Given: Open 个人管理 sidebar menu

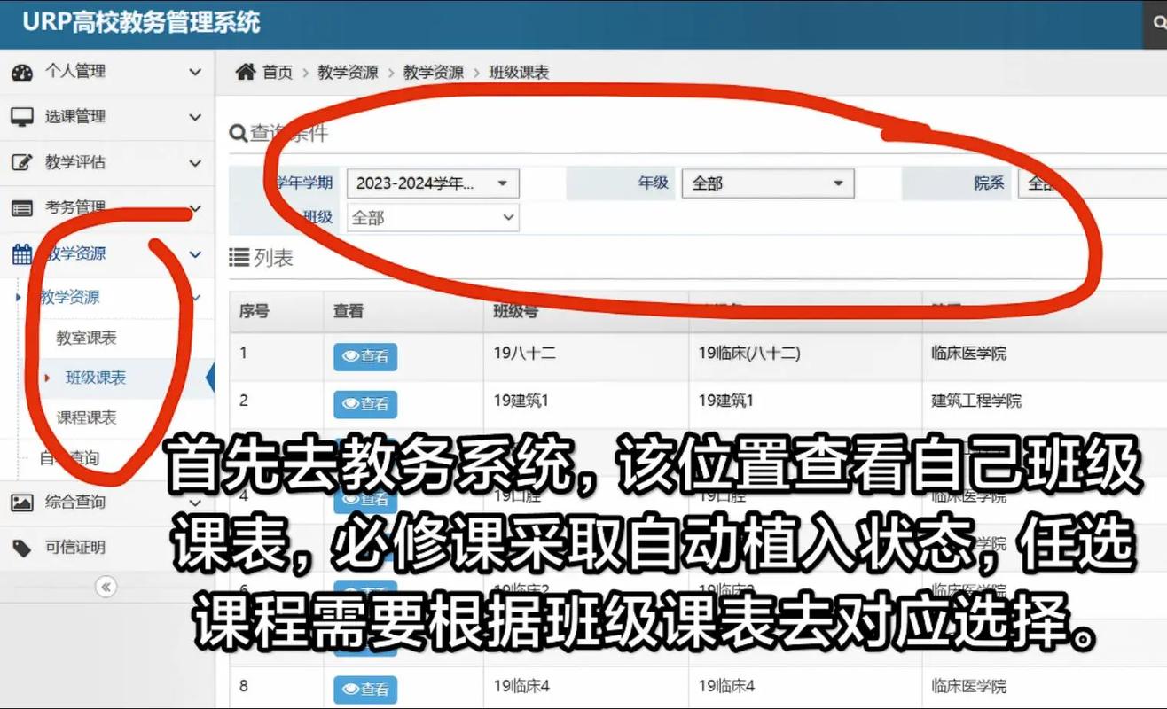Looking at the screenshot, I should (107, 72).
